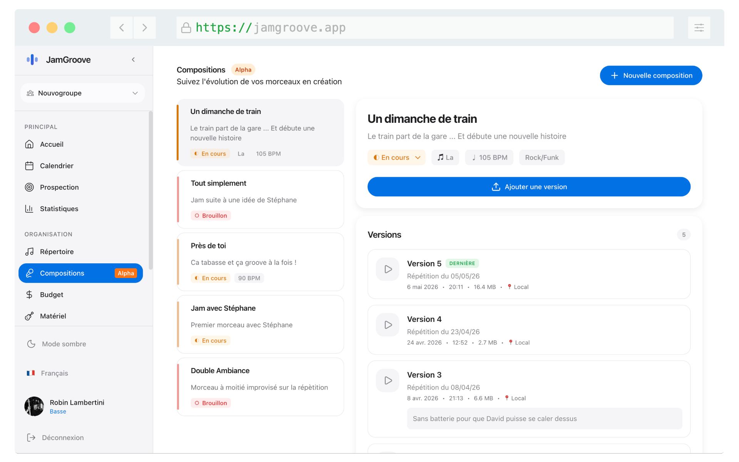Click the Rock/Funk genre tag

pos(542,157)
